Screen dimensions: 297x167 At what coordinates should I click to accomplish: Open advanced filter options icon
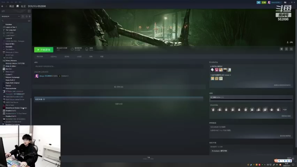pos(29,21)
